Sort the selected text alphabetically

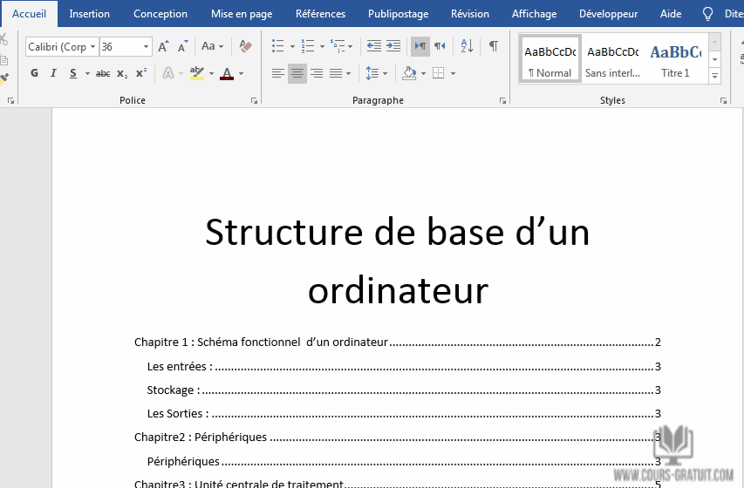[x=467, y=46]
